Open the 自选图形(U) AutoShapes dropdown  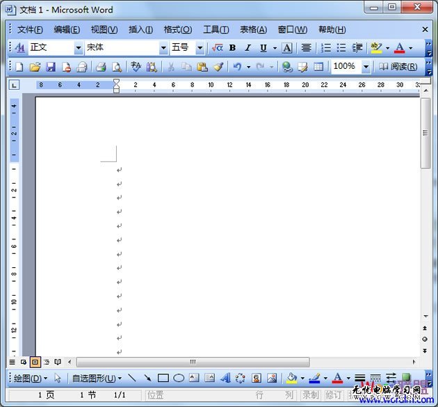(97, 378)
